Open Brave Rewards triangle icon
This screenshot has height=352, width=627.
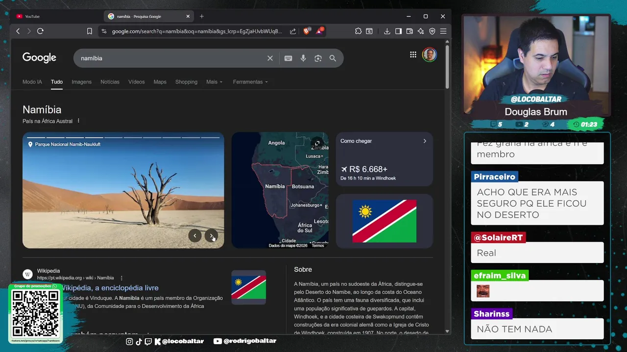pyautogui.click(x=319, y=31)
